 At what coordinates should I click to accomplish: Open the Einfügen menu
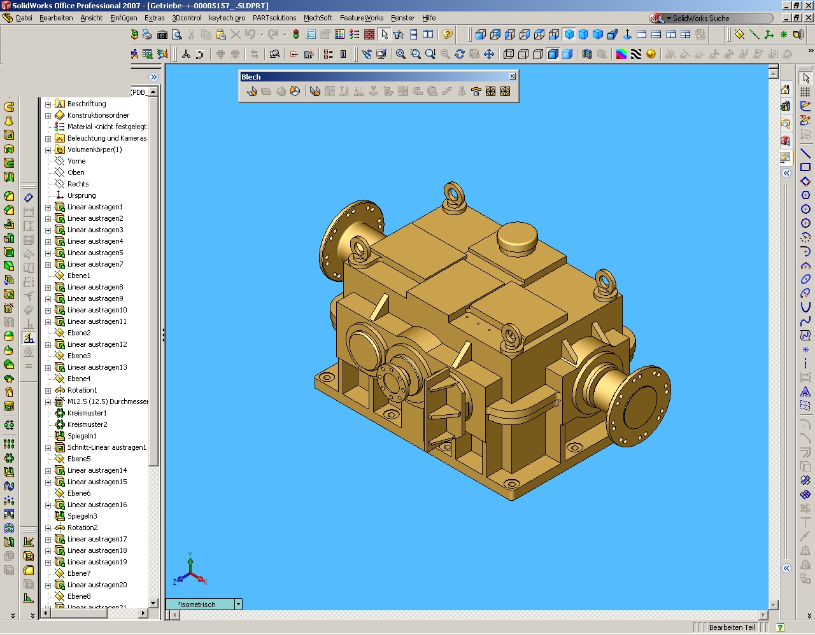(x=124, y=18)
